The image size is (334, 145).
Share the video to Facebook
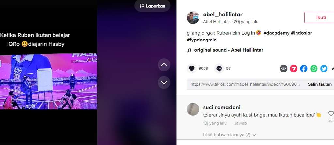[304, 69]
